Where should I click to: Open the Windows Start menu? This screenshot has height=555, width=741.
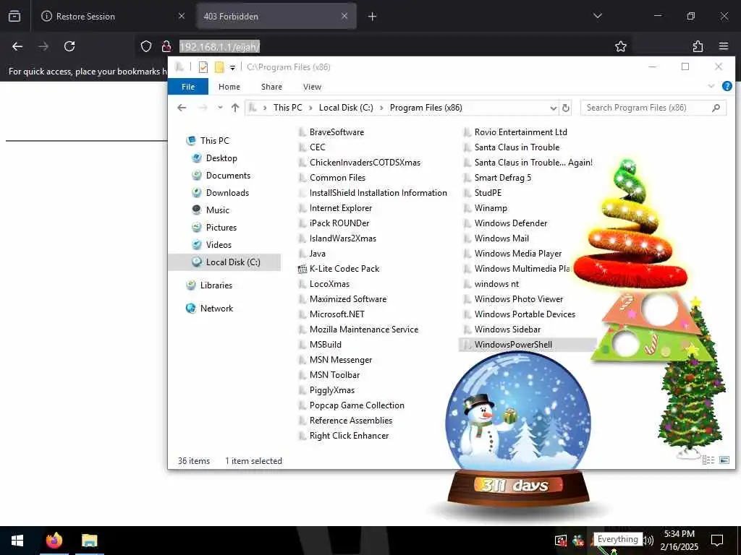point(17,541)
